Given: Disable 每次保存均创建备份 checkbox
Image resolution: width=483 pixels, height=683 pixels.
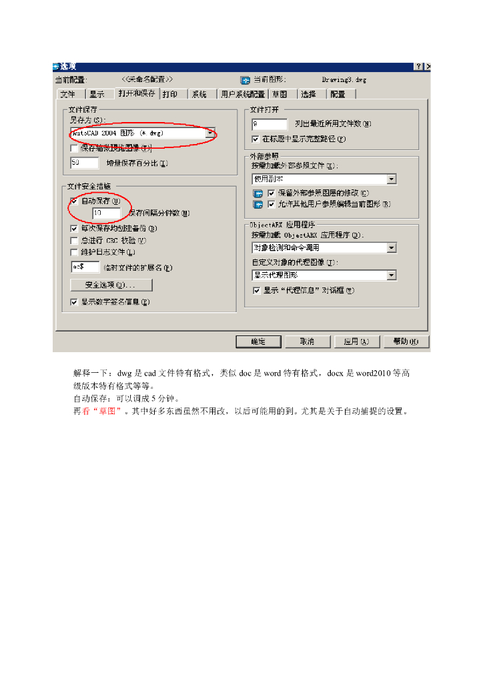Looking at the screenshot, I should coord(74,228).
